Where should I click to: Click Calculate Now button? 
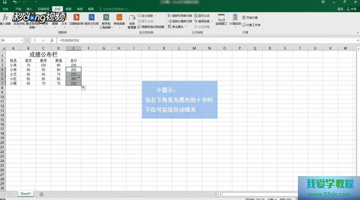tap(250, 18)
